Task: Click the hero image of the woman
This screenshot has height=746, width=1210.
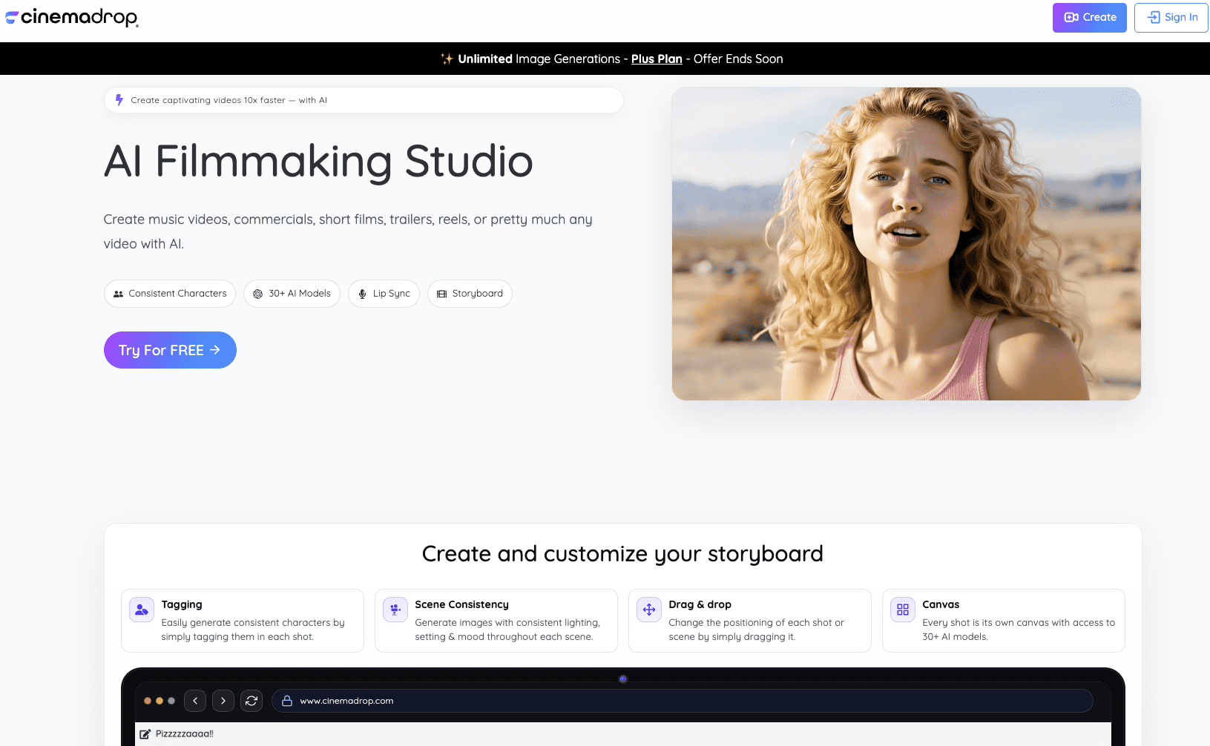Action: click(x=906, y=244)
